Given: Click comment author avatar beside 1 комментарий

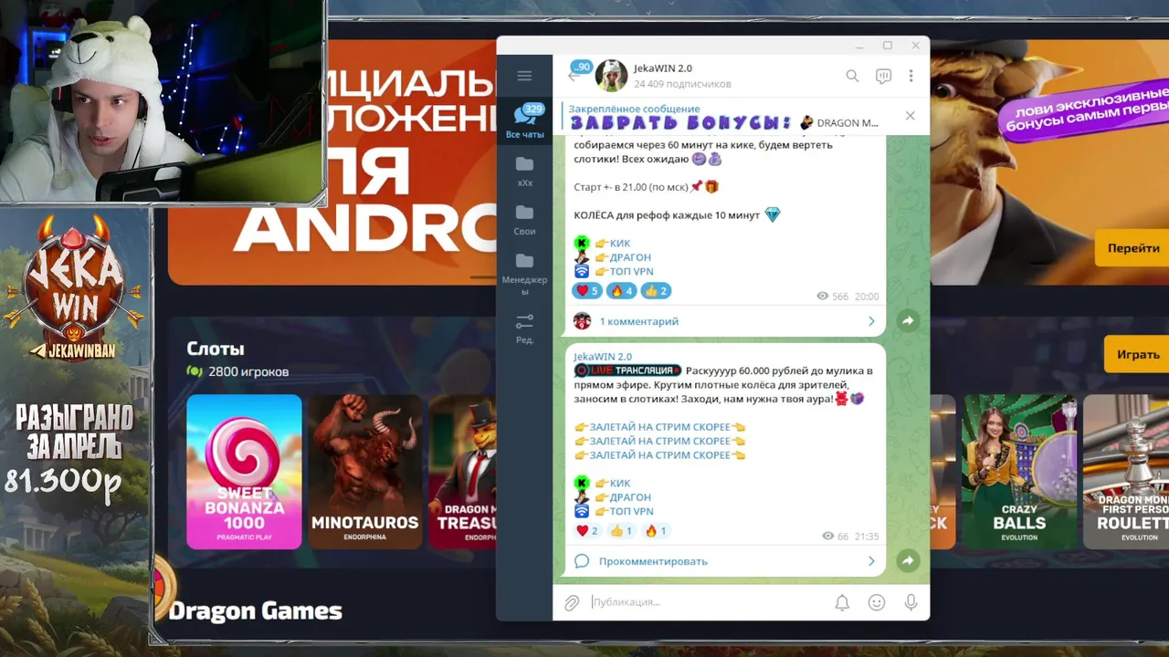Looking at the screenshot, I should pos(582,321).
